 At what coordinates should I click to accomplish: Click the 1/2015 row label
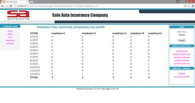tap(34, 37)
